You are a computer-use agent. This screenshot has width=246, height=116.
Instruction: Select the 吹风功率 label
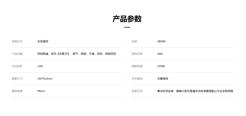click(x=137, y=54)
